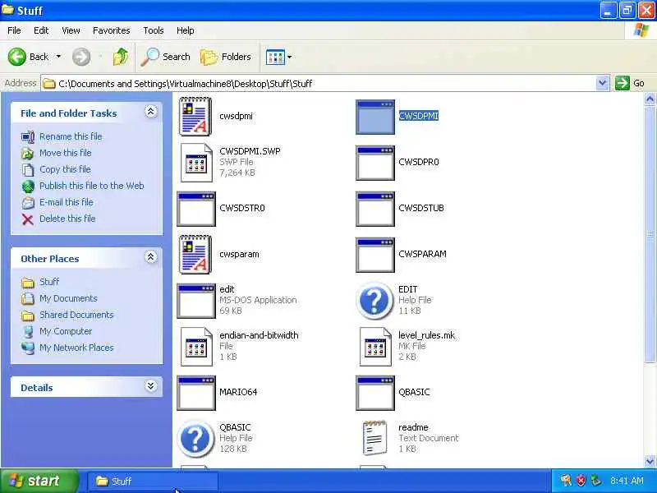657x493 pixels.
Task: Go to My Documents in Other Places
Action: pos(68,298)
